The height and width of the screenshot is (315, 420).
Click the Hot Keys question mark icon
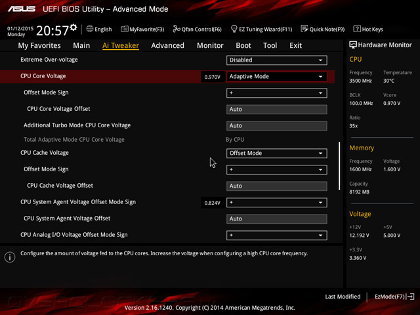[x=357, y=29]
